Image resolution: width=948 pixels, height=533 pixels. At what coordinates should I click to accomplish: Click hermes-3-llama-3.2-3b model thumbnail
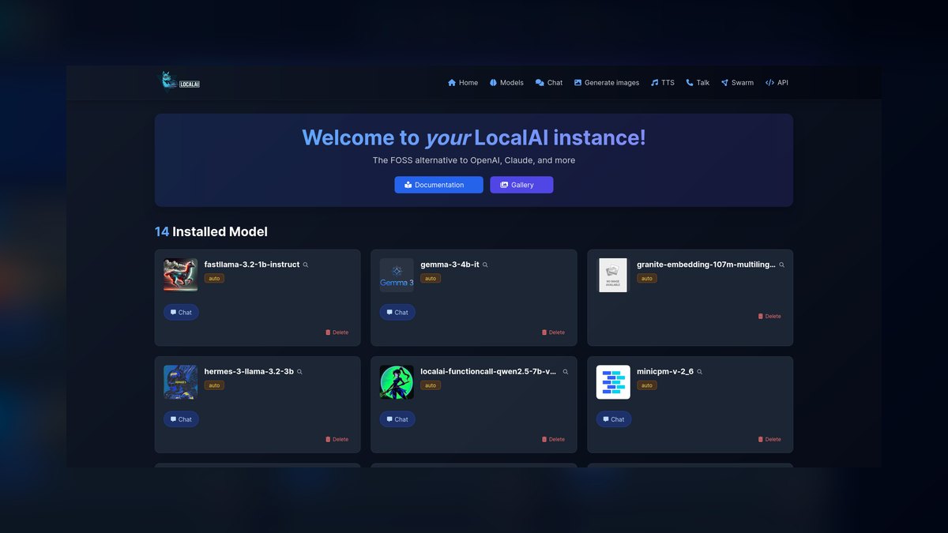[x=180, y=382]
